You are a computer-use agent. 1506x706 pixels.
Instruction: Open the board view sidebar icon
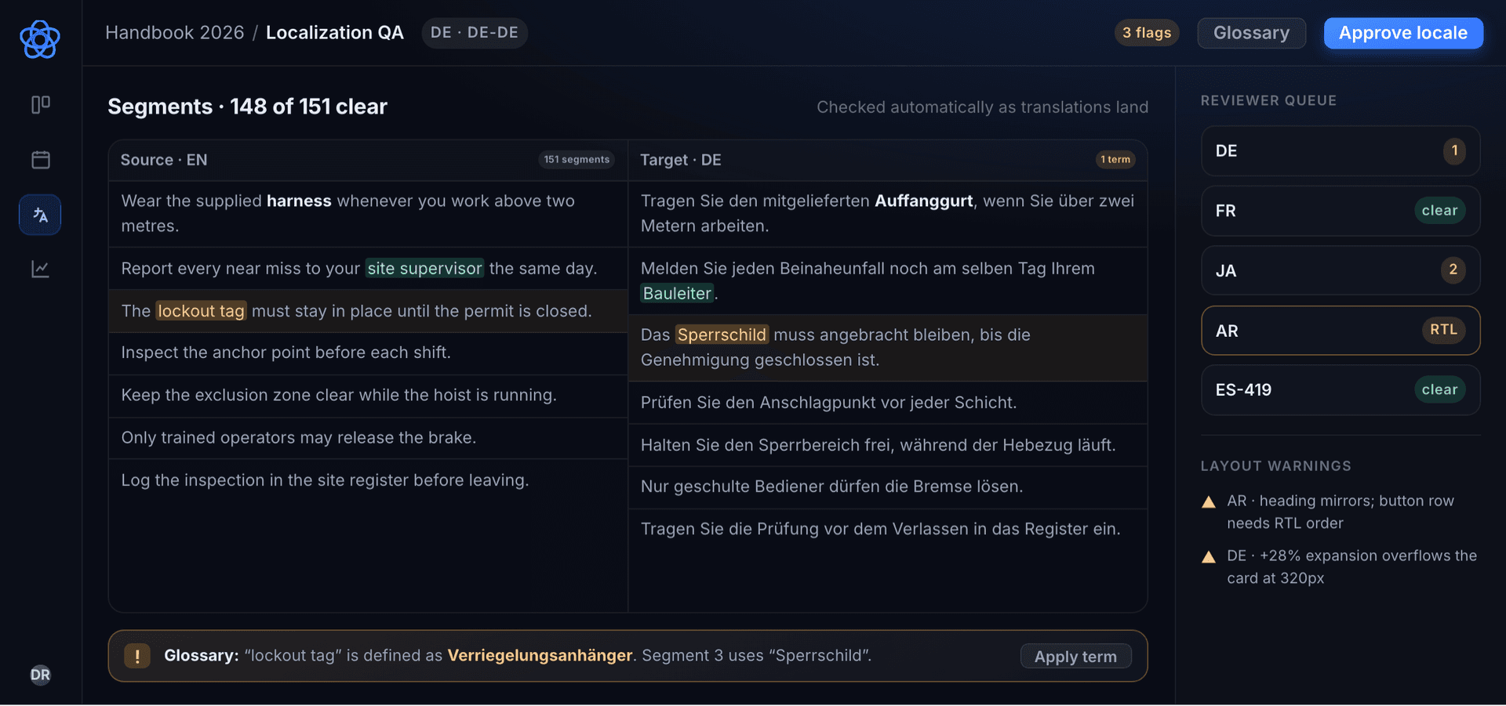point(40,104)
